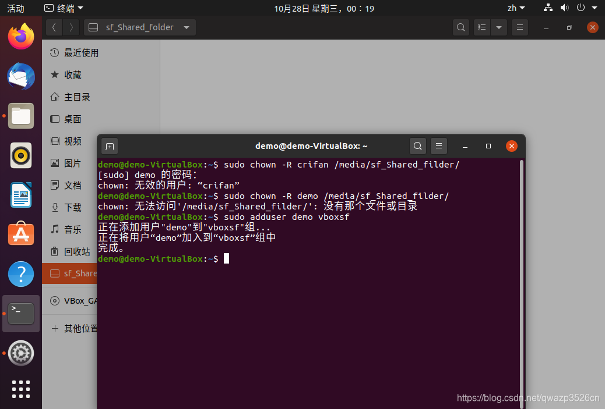The width and height of the screenshot is (605, 409).
Task: Click the volume icon in top bar
Action: (x=564, y=8)
